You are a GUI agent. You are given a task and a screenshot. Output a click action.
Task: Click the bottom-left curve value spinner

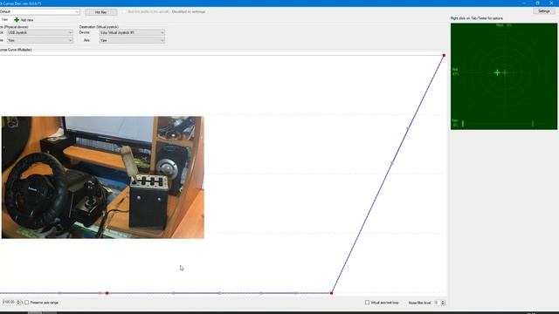[18, 303]
